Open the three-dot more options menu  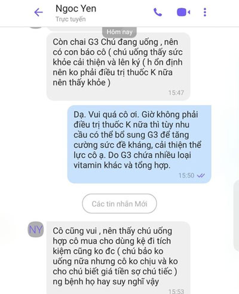pyautogui.click(x=205, y=13)
